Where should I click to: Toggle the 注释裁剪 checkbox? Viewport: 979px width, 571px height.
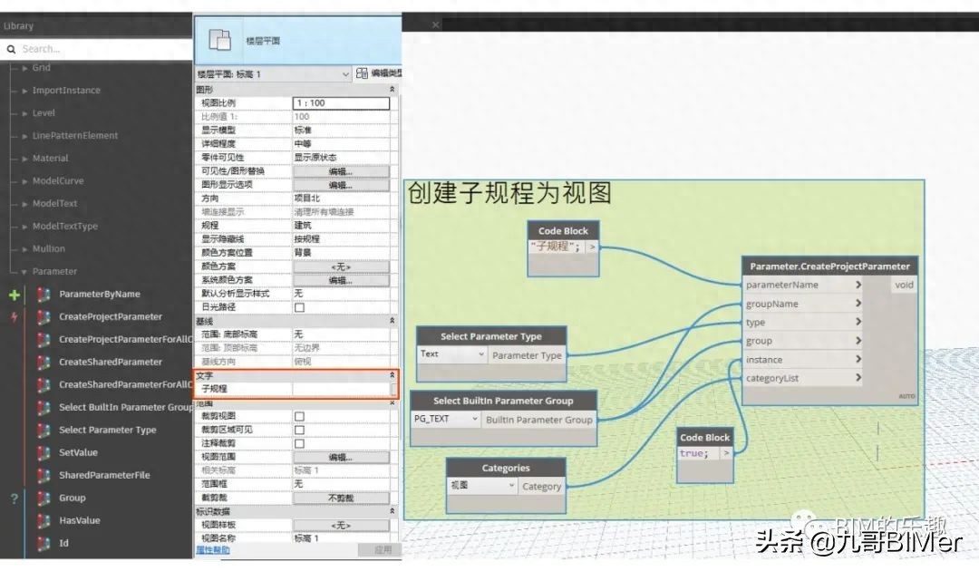[x=300, y=444]
